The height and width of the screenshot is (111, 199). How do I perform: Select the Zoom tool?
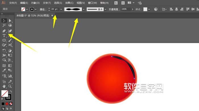(10, 86)
